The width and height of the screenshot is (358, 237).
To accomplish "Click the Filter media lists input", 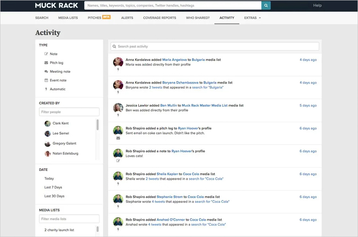I will click(69, 219).
